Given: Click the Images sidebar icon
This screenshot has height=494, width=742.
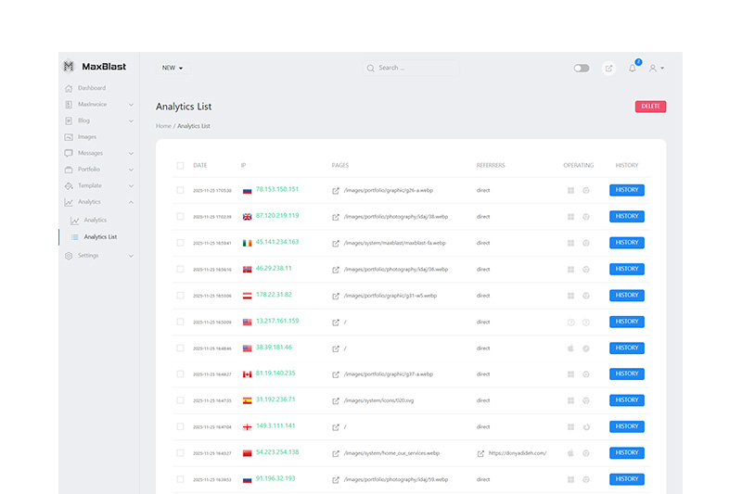Looking at the screenshot, I should 69,137.
